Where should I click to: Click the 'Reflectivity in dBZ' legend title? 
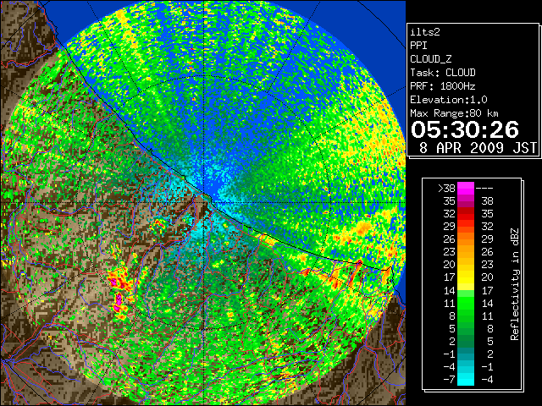pos(515,284)
